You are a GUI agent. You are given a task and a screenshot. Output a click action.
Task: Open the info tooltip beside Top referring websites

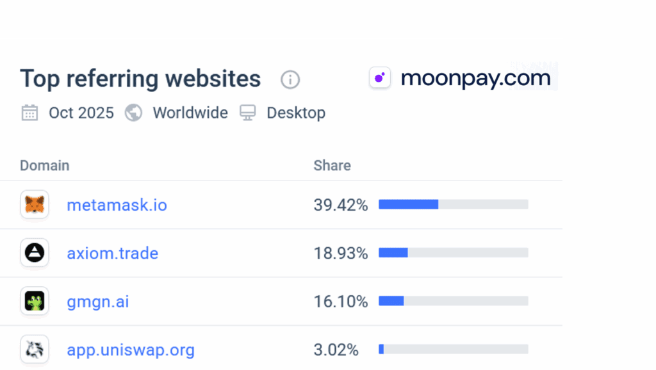pos(290,79)
